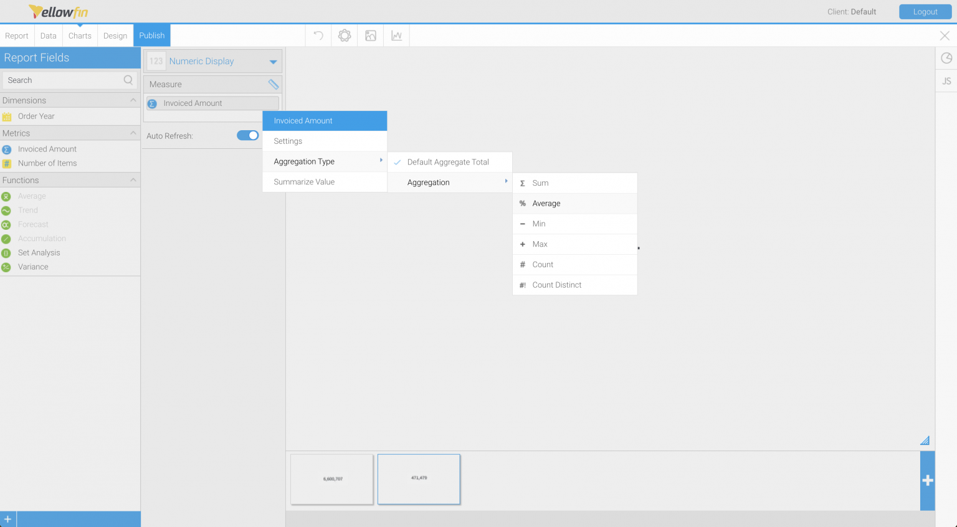
Task: Click the chart resize handle triangle
Action: click(x=926, y=440)
